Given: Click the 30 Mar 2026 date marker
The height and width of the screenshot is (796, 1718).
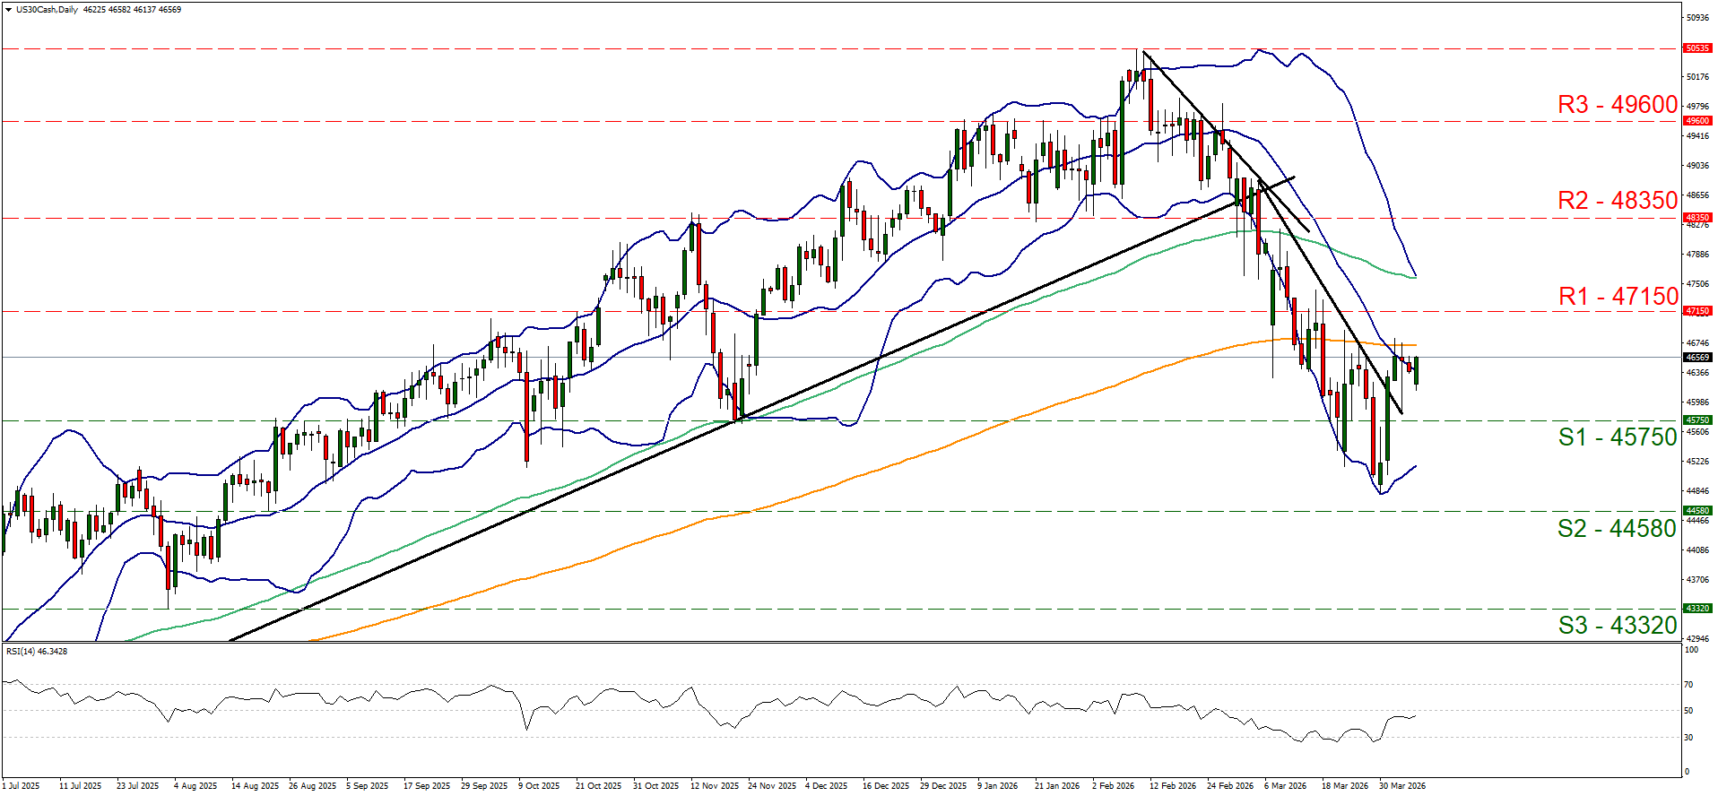Looking at the screenshot, I should click(1401, 786).
